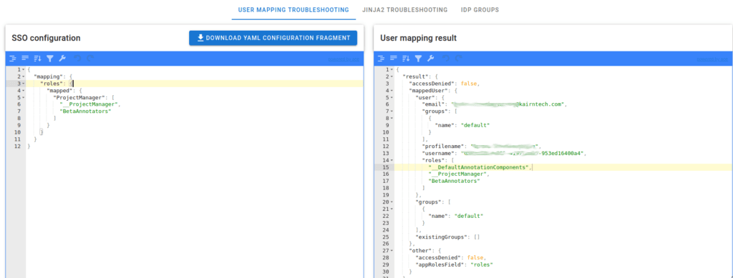Sort contents in User mapping result editor
The image size is (733, 278).
pos(407,59)
